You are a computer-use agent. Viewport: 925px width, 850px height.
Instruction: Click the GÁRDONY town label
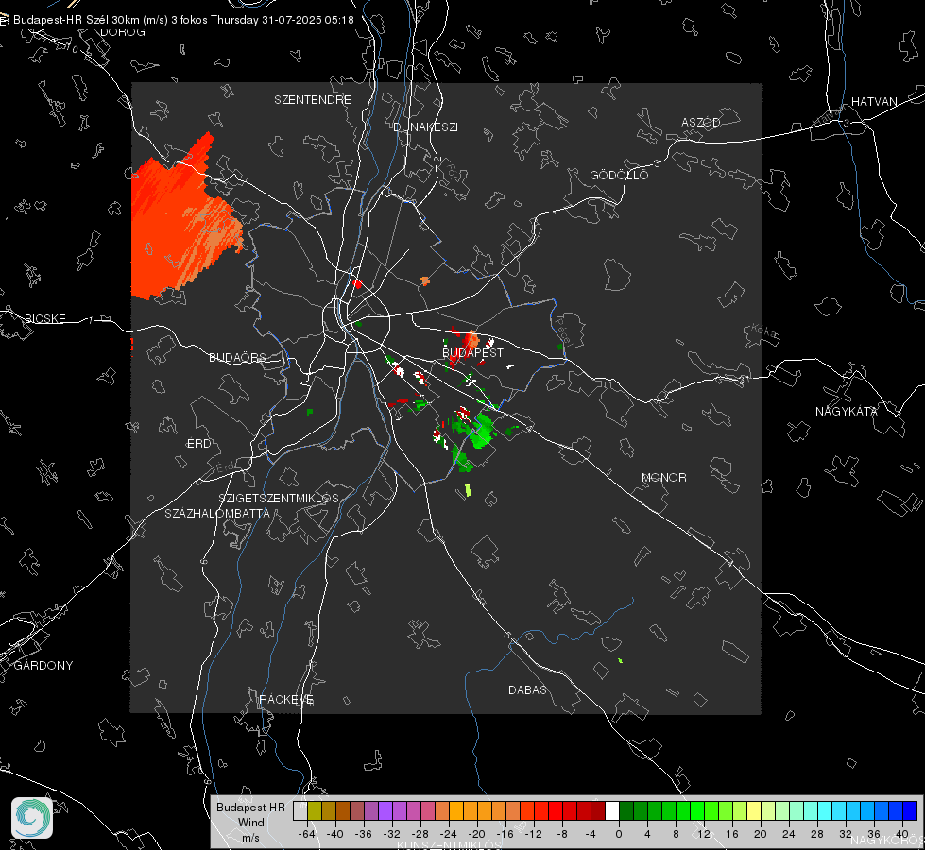(43, 666)
